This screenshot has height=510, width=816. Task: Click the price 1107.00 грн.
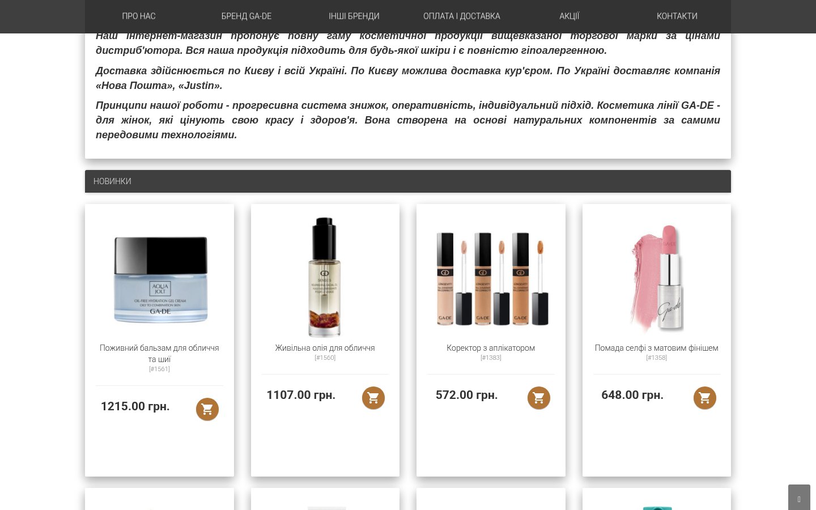tap(301, 395)
